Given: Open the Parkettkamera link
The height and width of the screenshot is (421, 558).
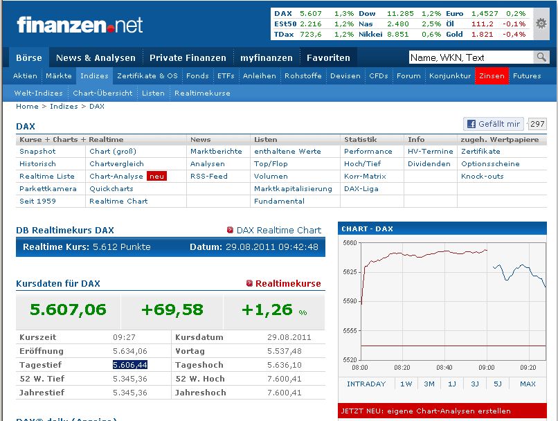Looking at the screenshot, I should click(x=48, y=188).
